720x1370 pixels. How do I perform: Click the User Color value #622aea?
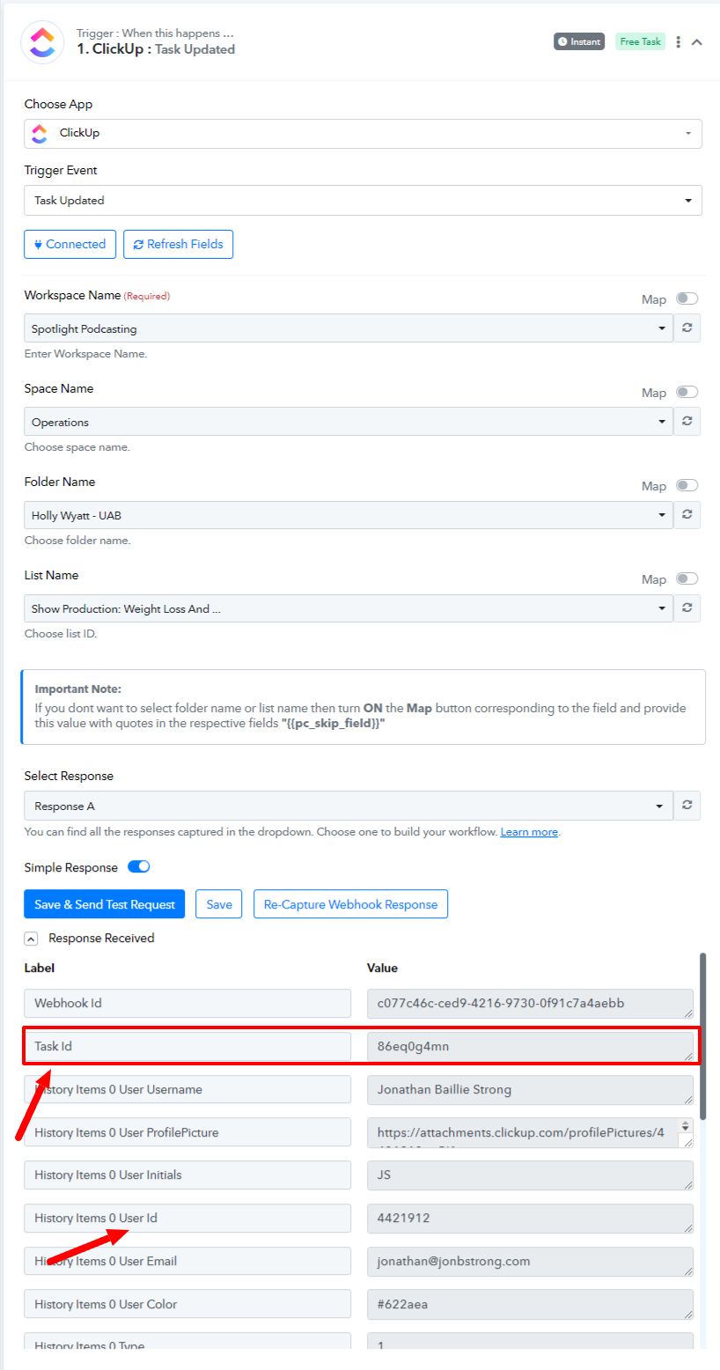(x=530, y=1304)
